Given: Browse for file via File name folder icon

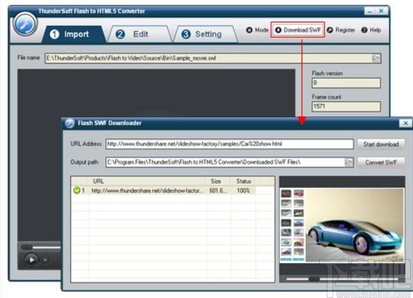Looking at the screenshot, I should coord(376,58).
